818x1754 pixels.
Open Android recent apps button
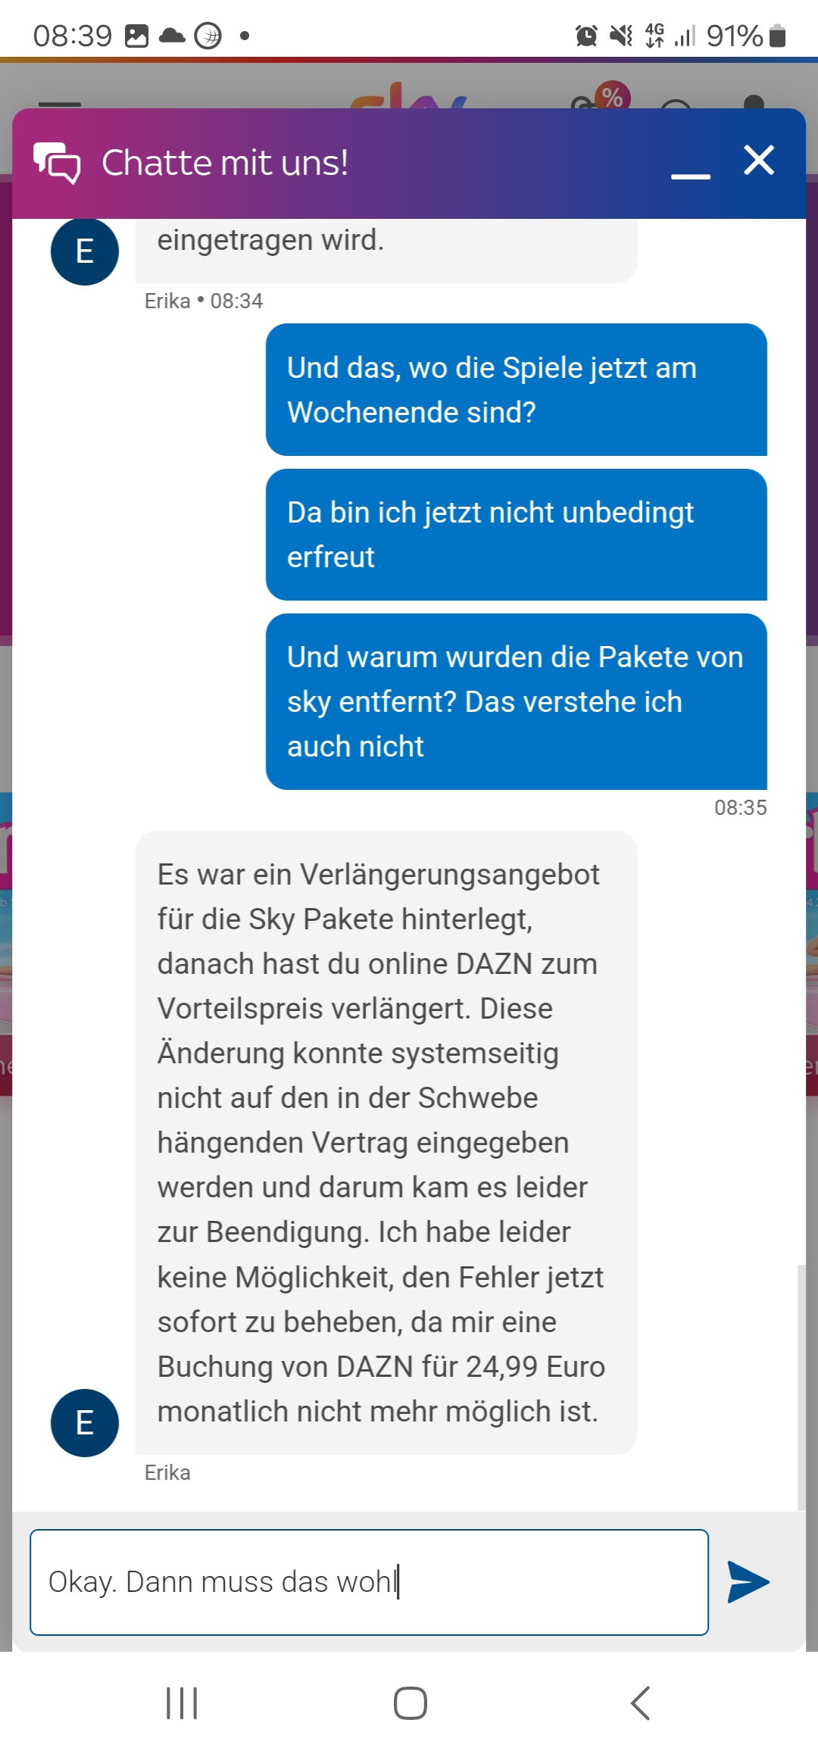coord(182,1703)
